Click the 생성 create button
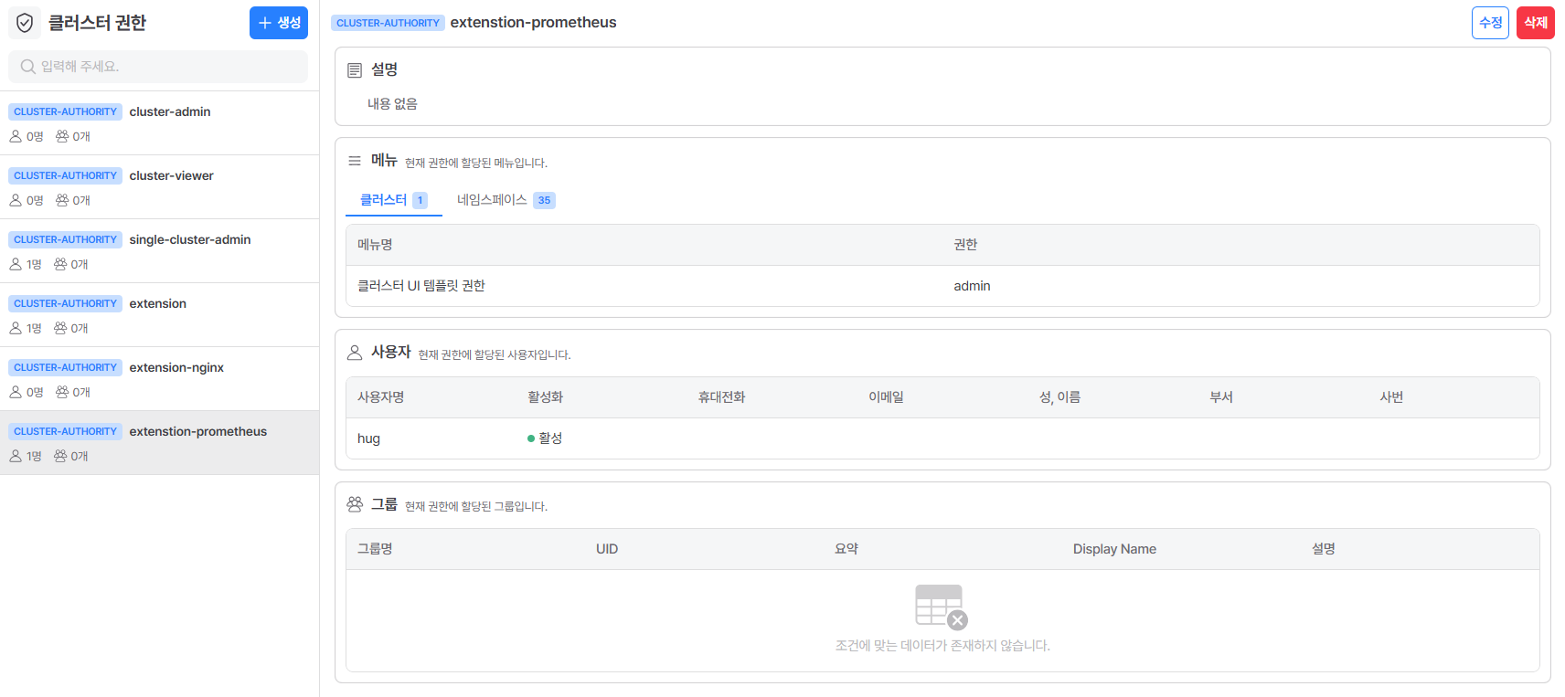Screen dimensions: 1565x697 point(279,23)
